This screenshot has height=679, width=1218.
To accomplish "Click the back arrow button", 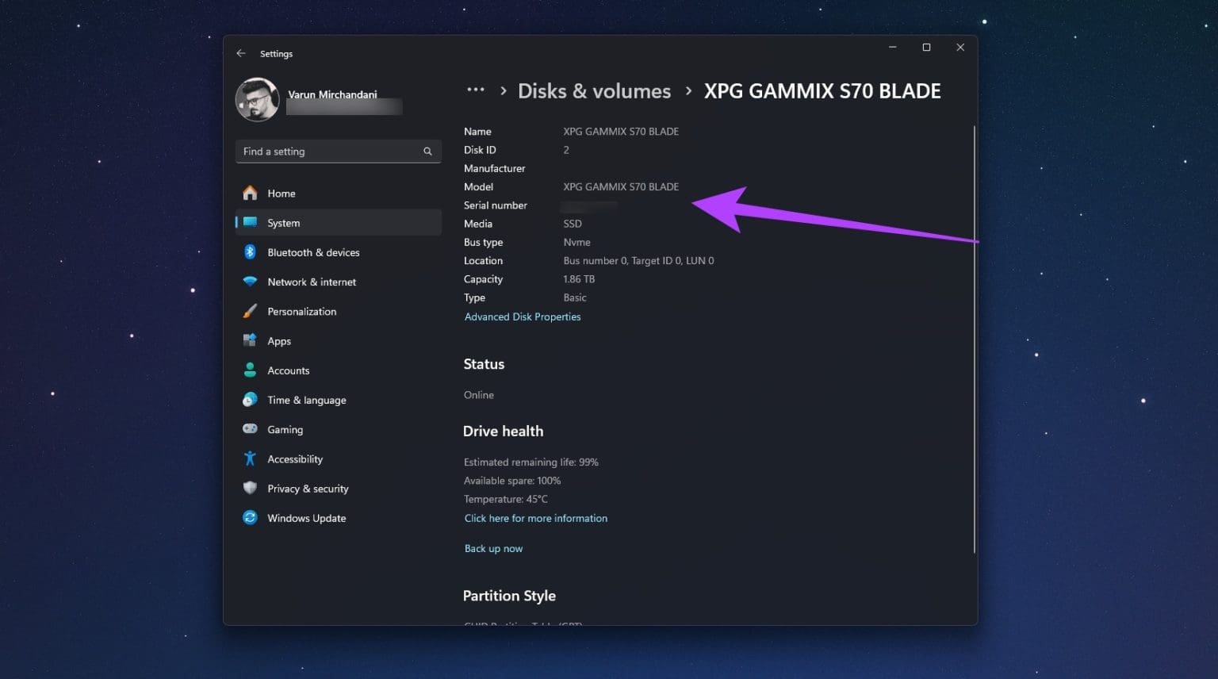I will coord(241,53).
